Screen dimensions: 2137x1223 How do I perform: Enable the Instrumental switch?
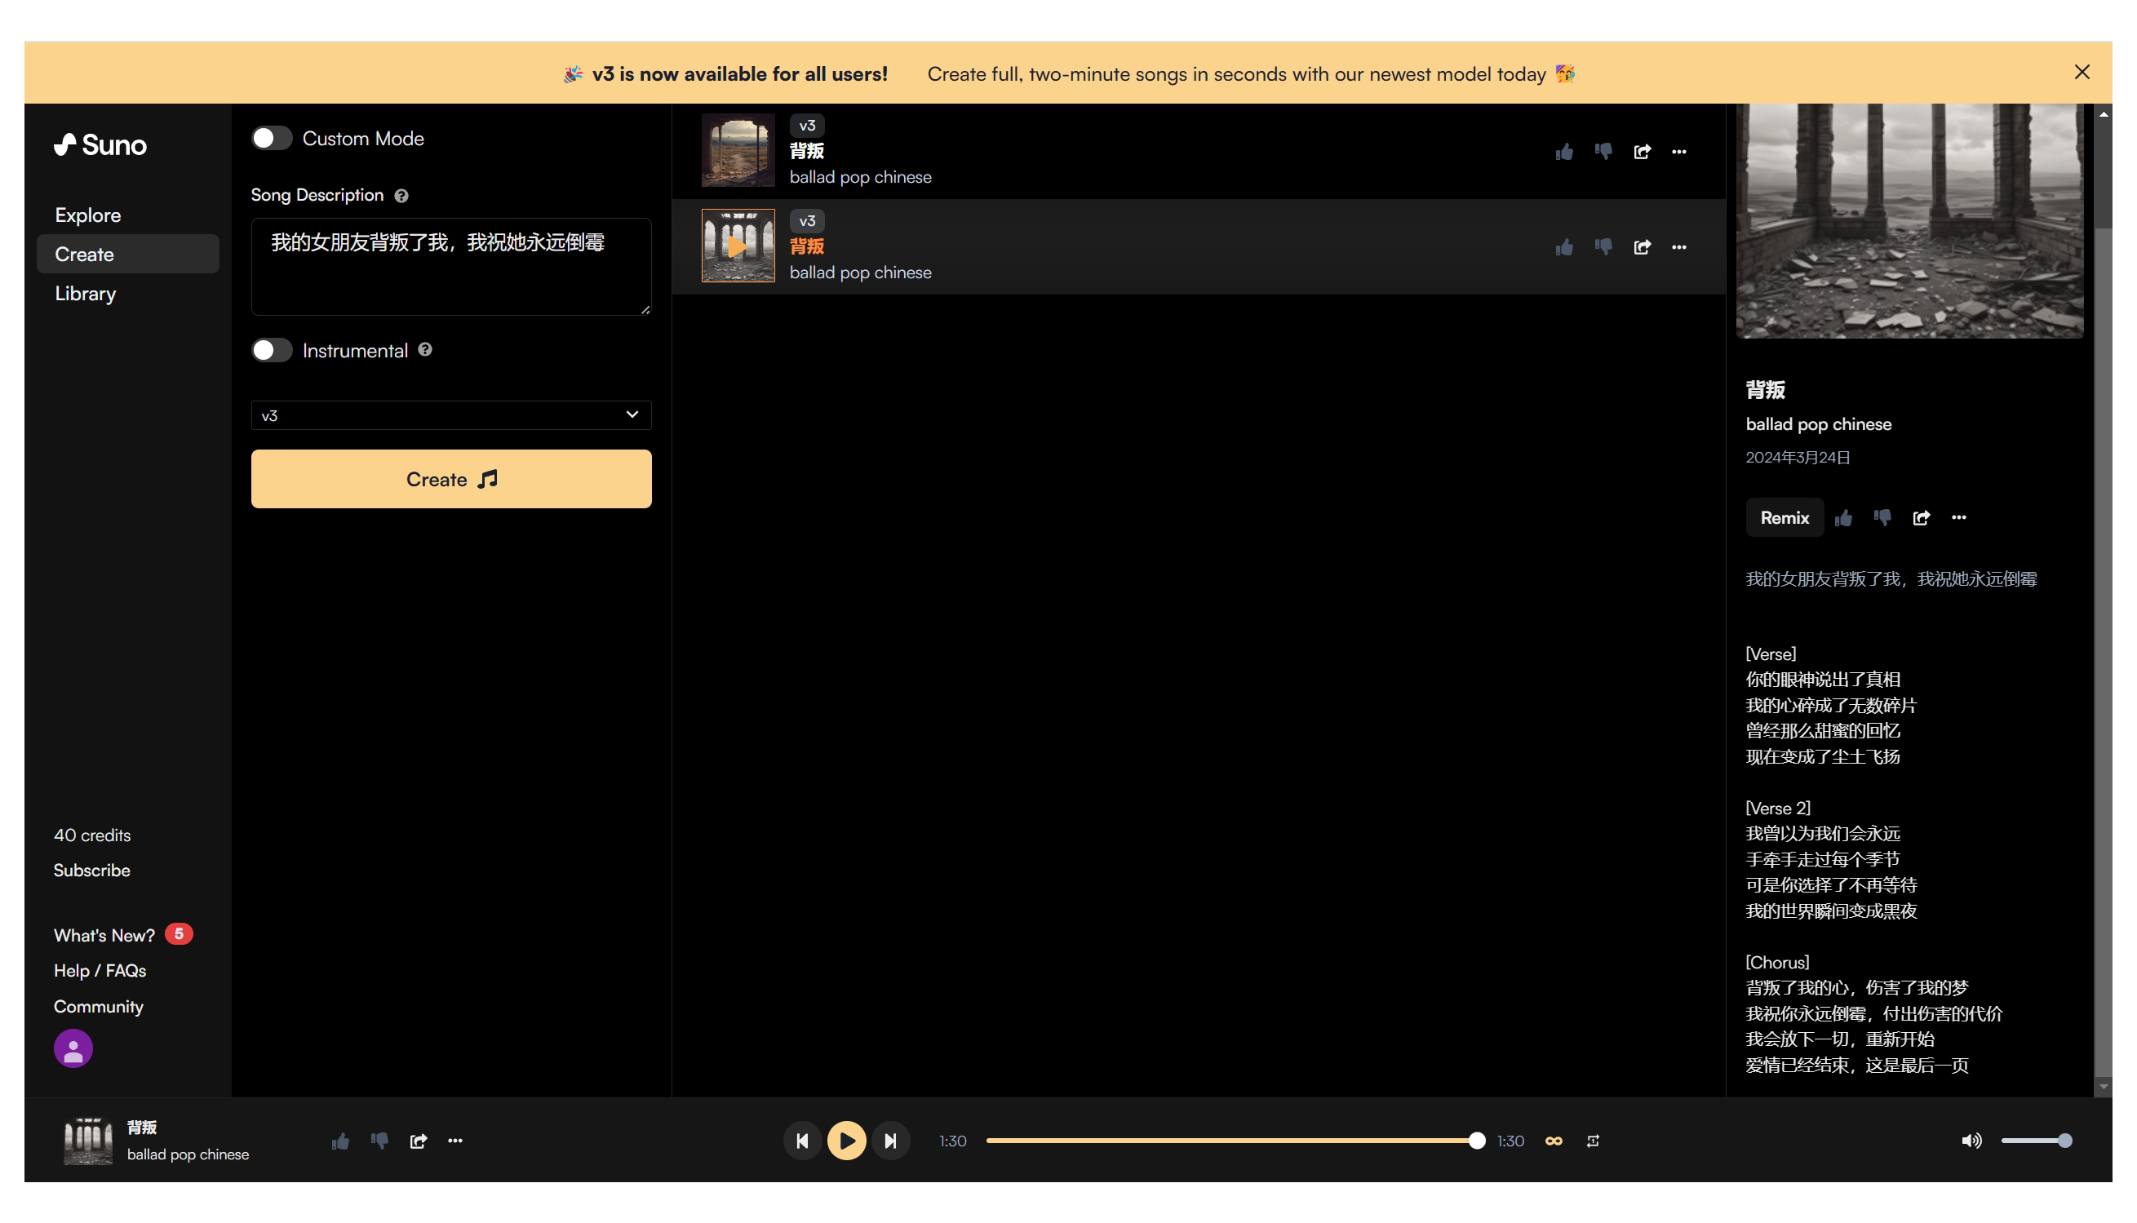pyautogui.click(x=273, y=350)
